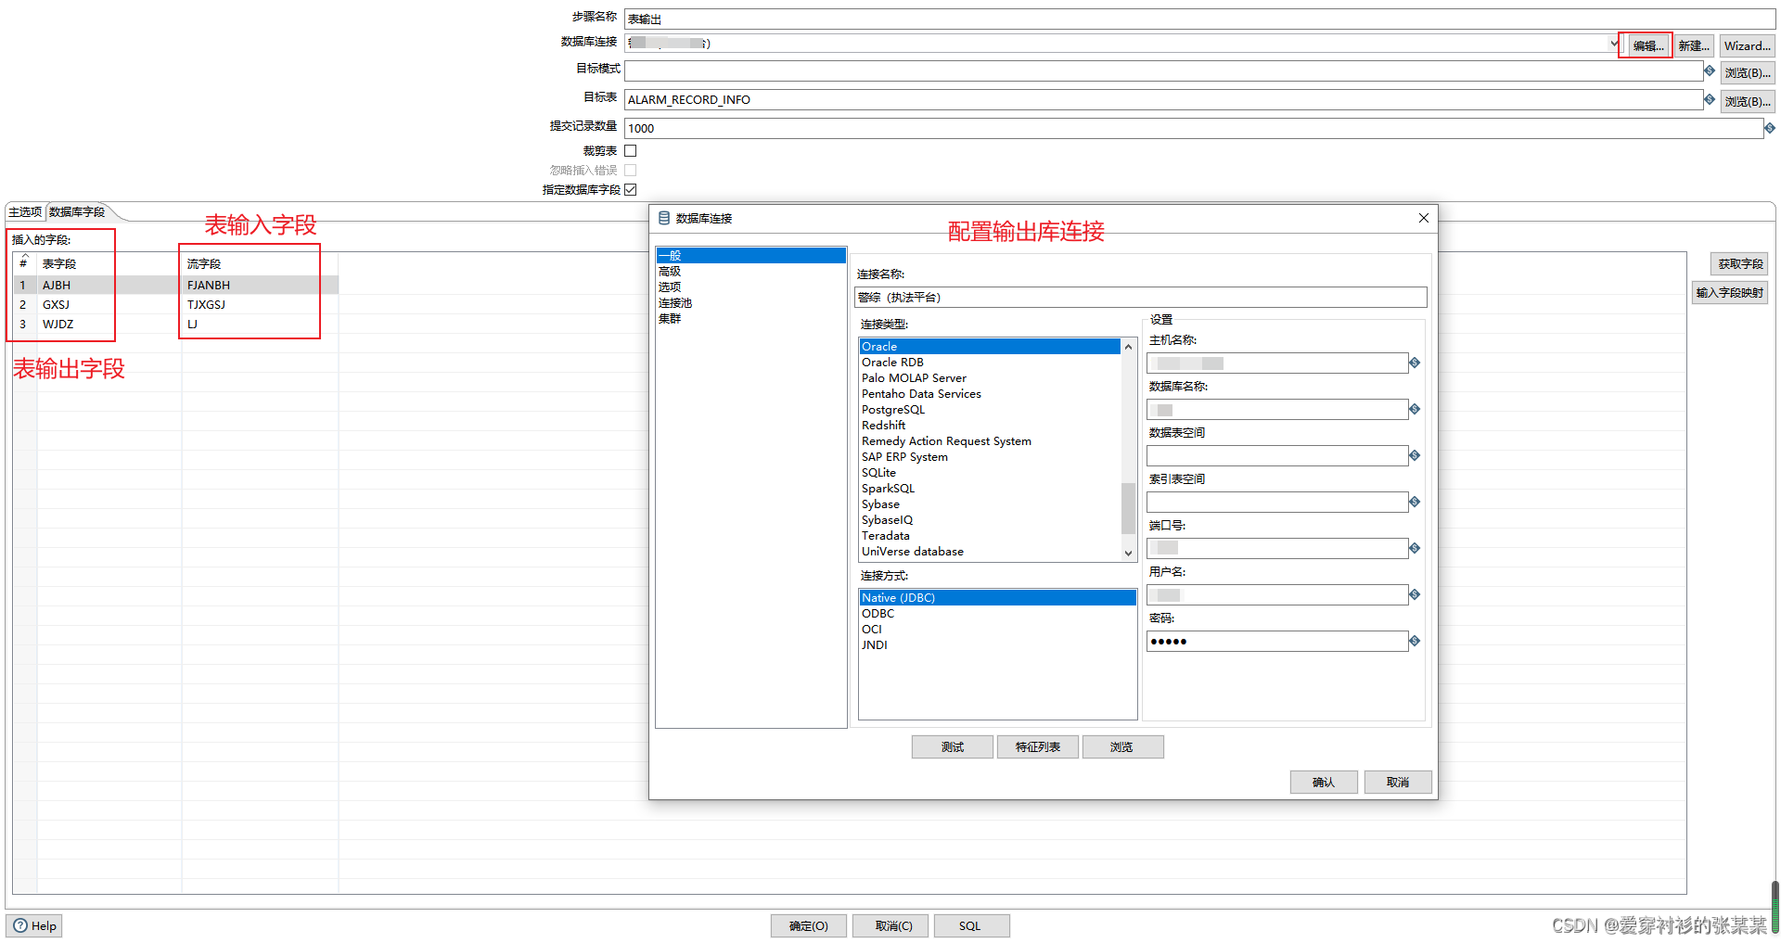The width and height of the screenshot is (1781, 943).
Task: Select Teradata connection type
Action: [990, 536]
